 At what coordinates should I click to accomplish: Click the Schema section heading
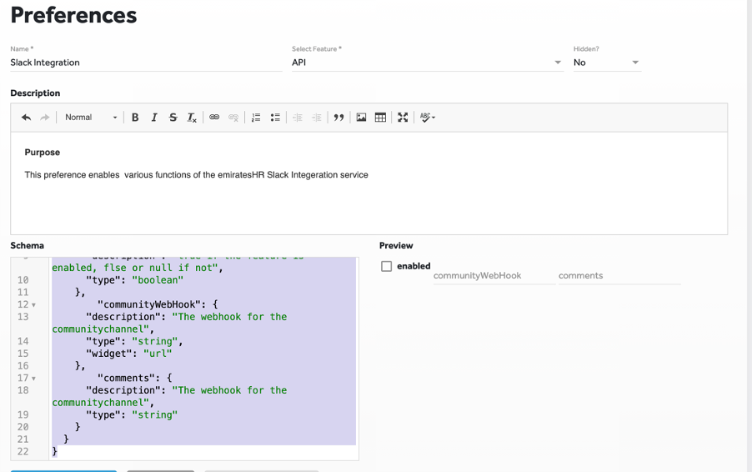pos(28,246)
